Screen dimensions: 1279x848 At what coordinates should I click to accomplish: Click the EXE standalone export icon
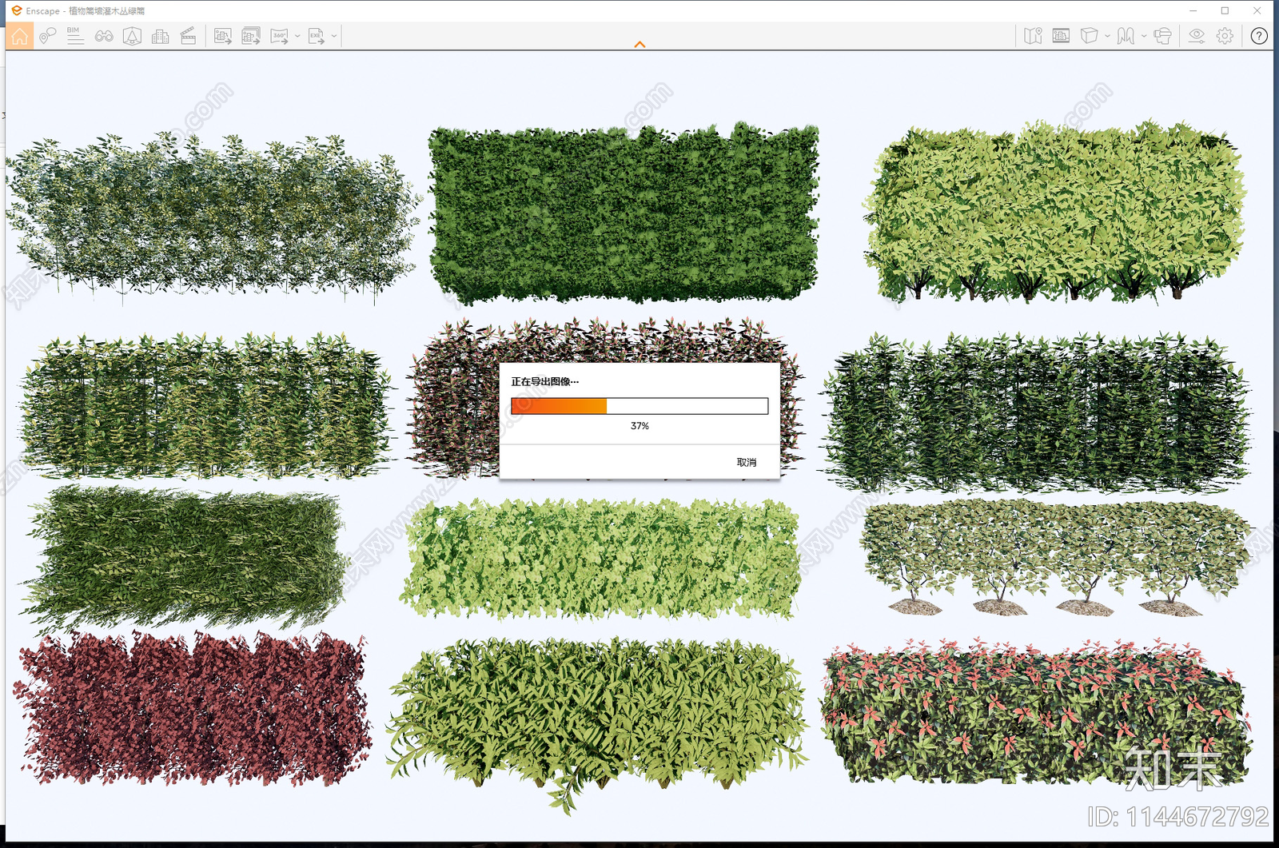[317, 36]
